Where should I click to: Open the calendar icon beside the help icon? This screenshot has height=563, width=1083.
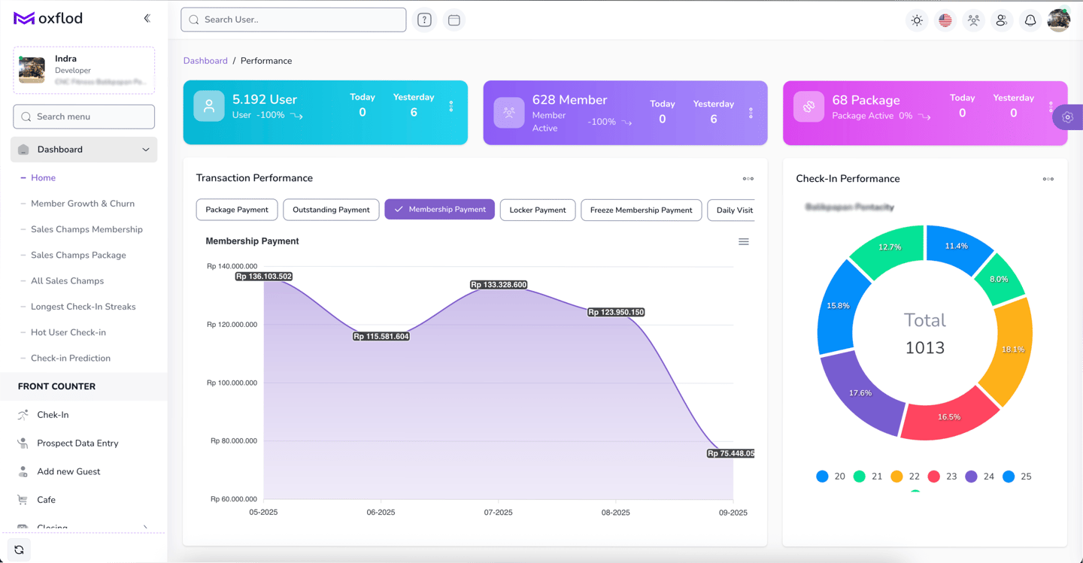454,20
